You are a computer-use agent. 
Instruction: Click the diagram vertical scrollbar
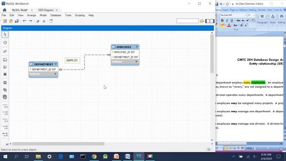[212, 53]
